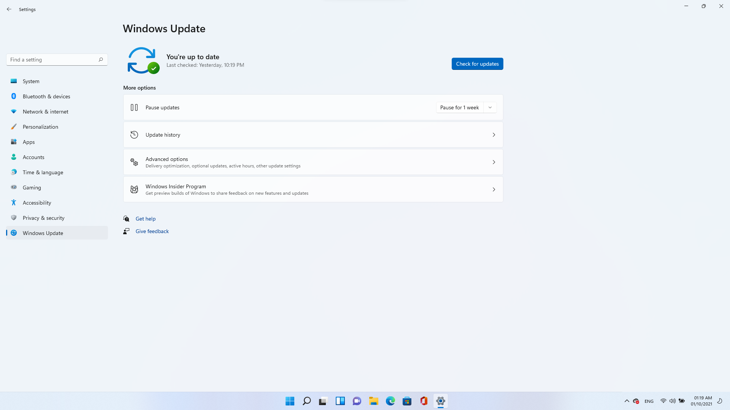Image resolution: width=730 pixels, height=410 pixels.
Task: Go to Privacy & security settings
Action: tap(57, 218)
